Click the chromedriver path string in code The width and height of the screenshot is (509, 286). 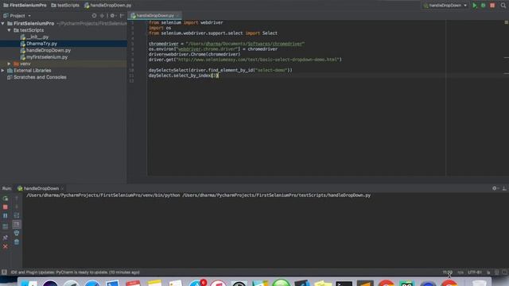[x=245, y=44]
